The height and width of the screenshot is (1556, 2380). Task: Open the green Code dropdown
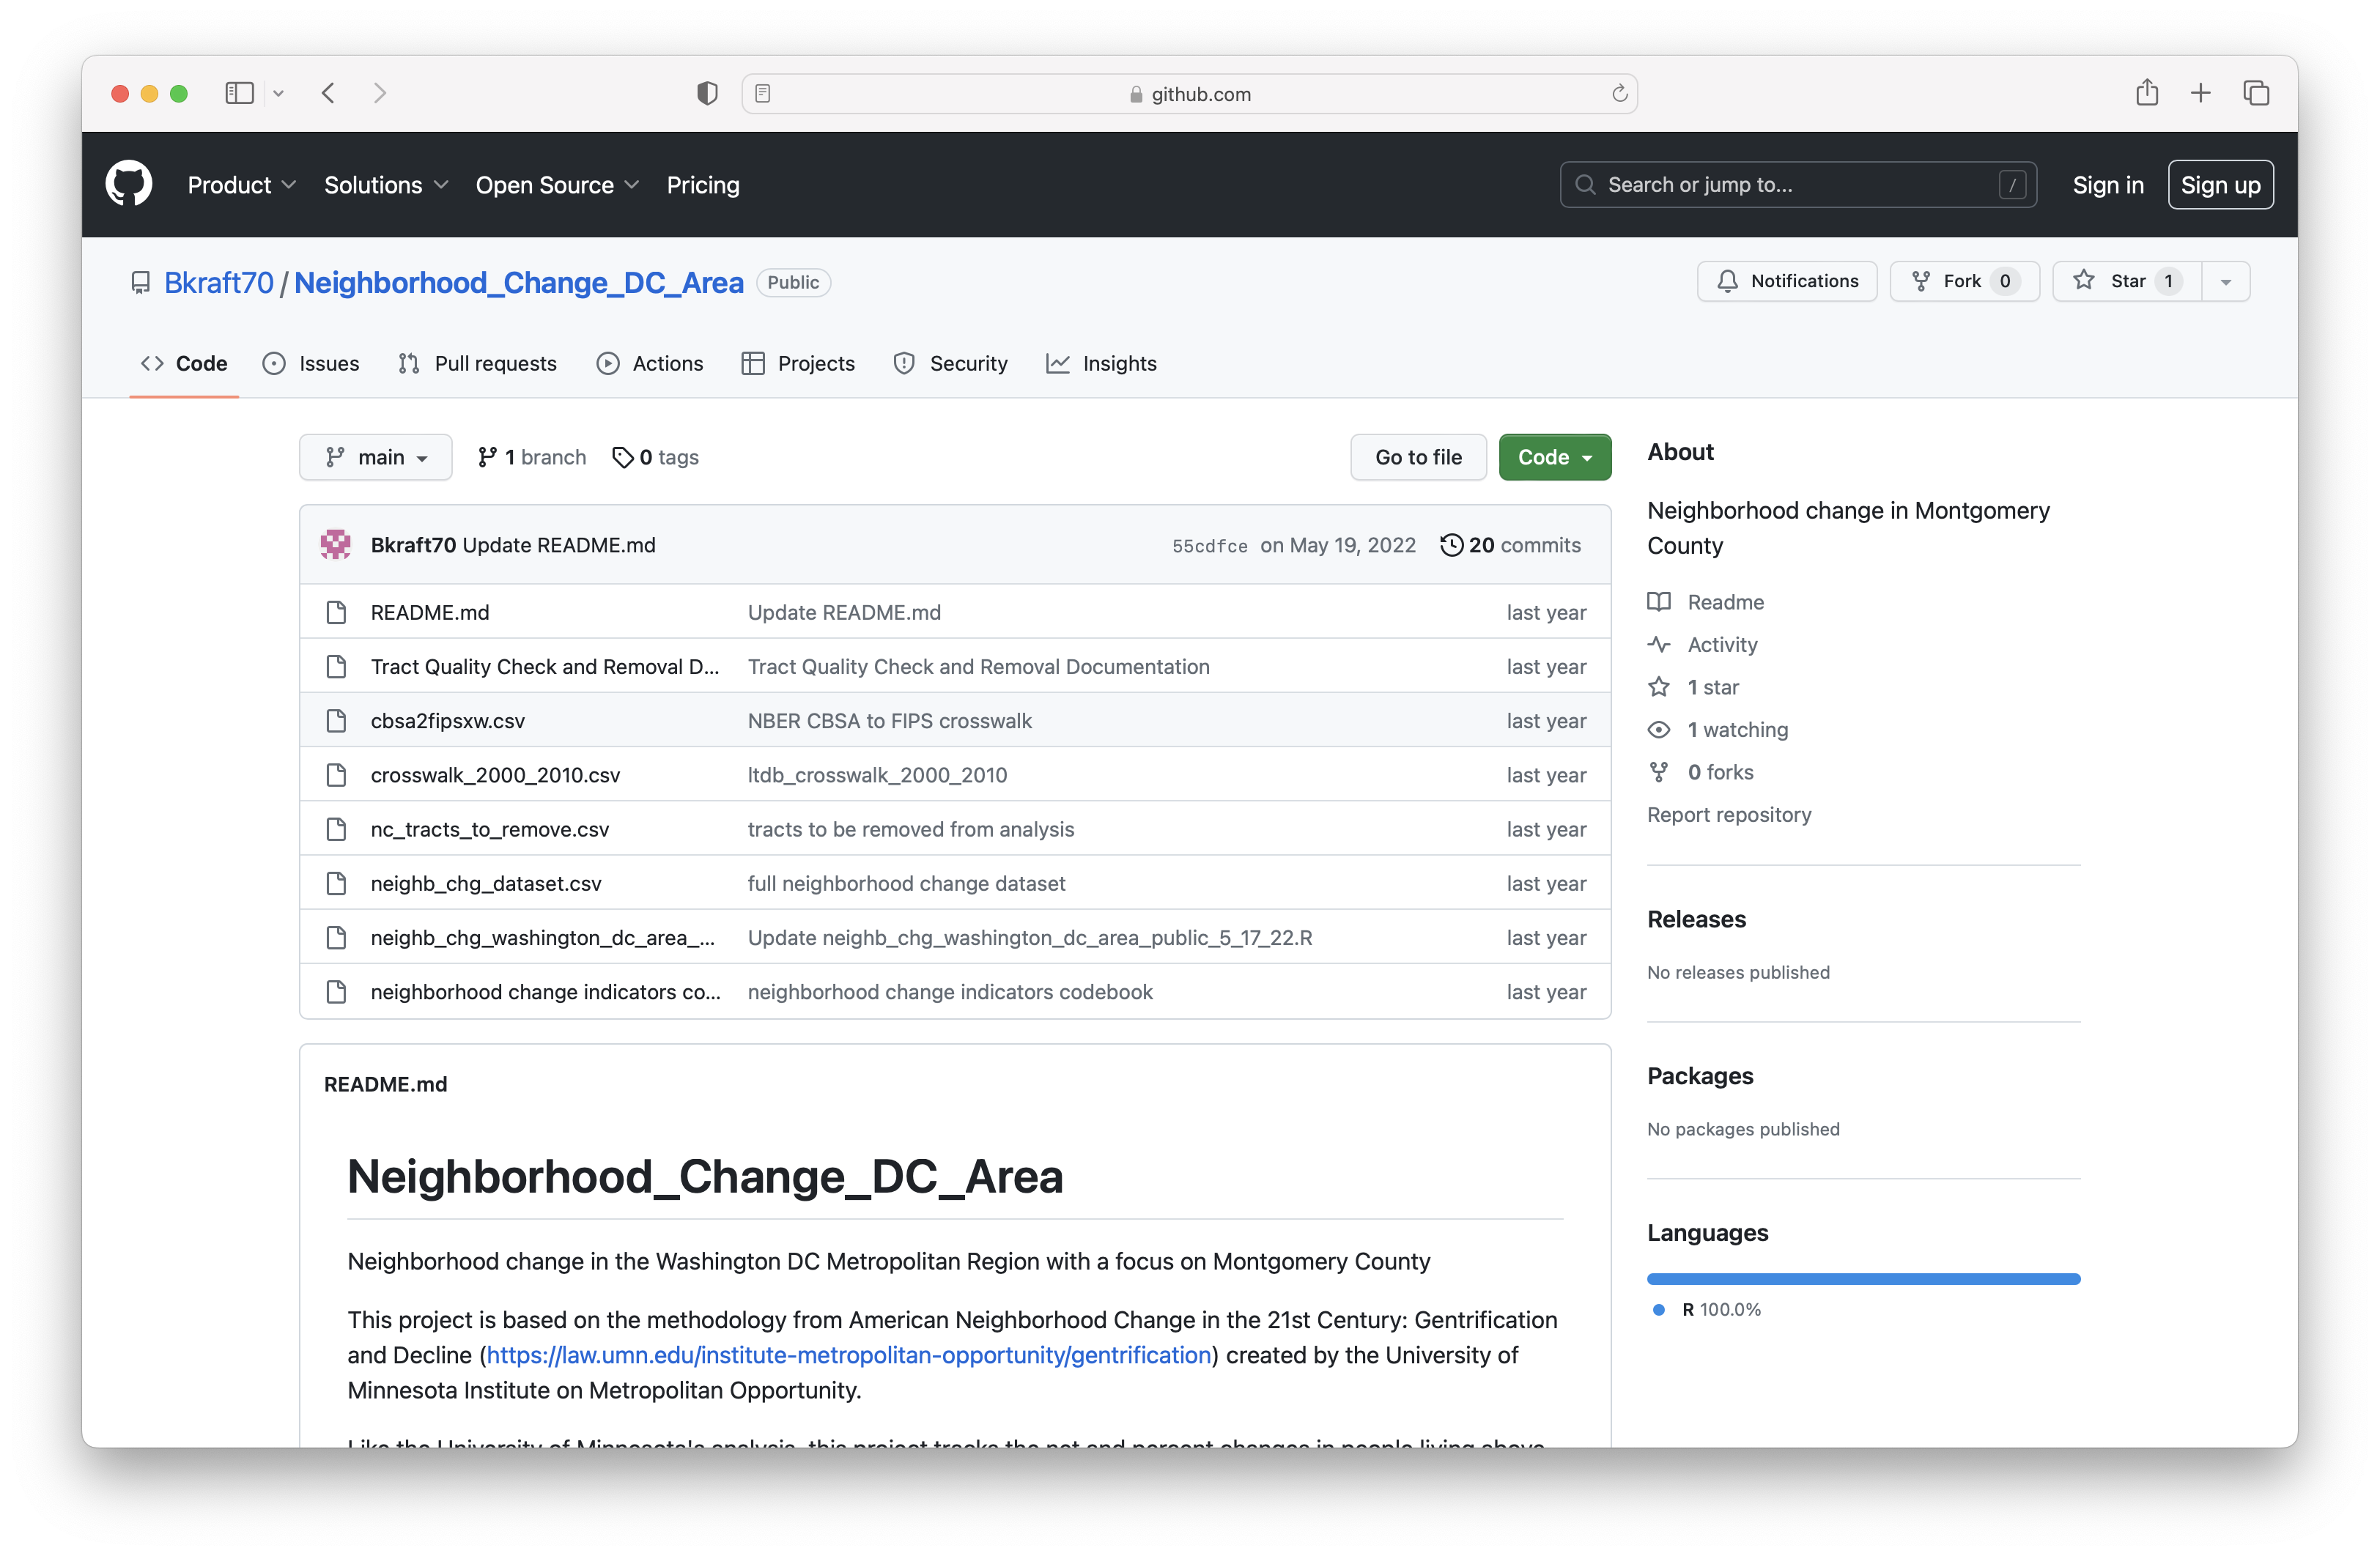coord(1554,457)
